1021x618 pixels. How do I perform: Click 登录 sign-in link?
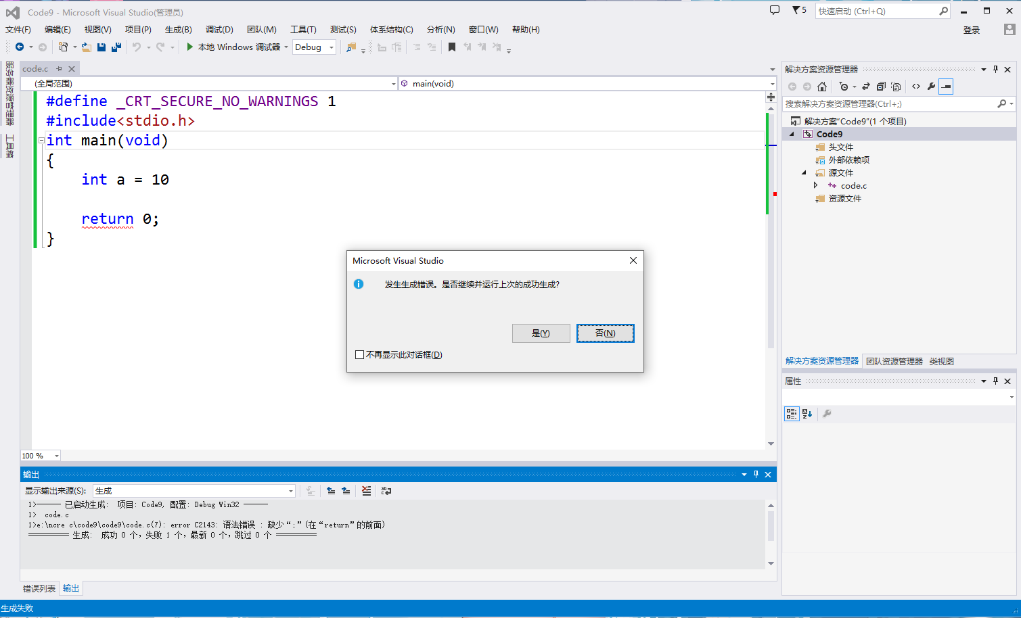pos(972,30)
